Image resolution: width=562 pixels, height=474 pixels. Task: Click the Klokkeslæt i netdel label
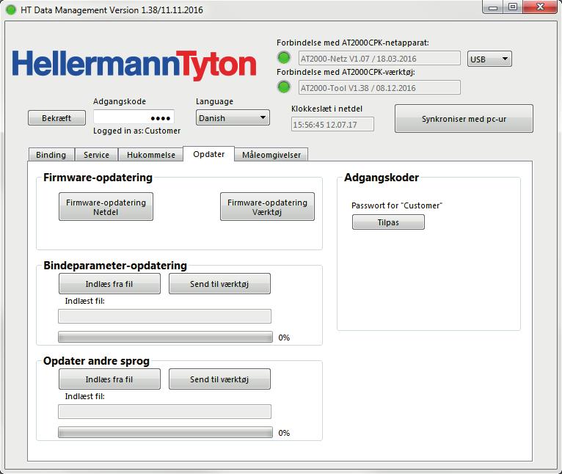[x=326, y=109]
